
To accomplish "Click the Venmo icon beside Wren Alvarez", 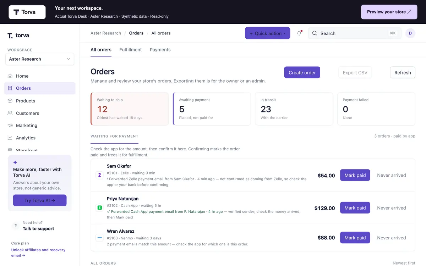I will (x=99, y=238).
